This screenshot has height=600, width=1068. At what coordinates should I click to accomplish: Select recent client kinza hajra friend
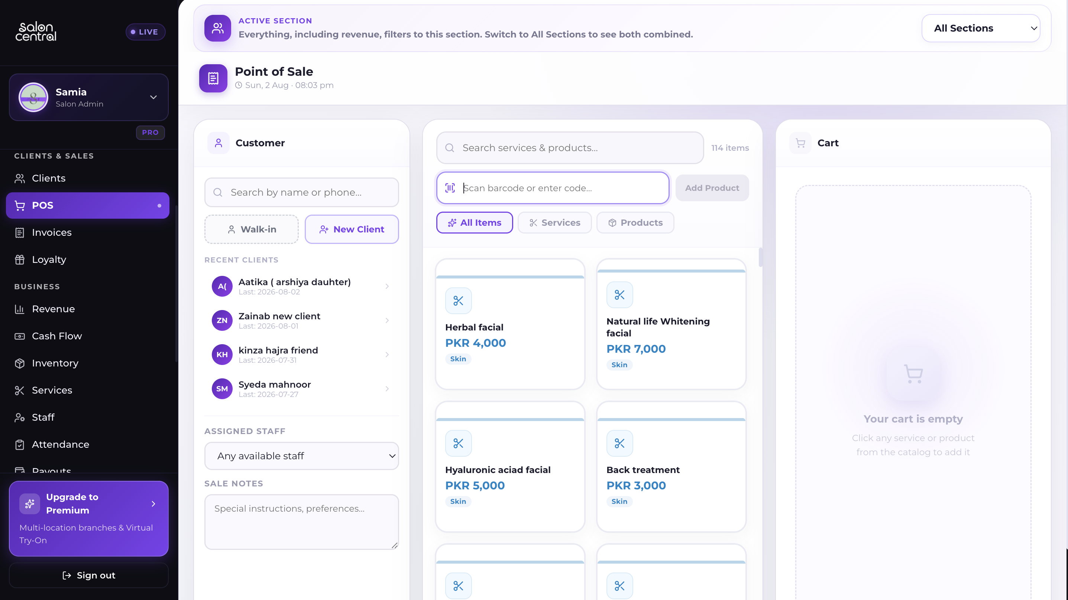coord(301,355)
